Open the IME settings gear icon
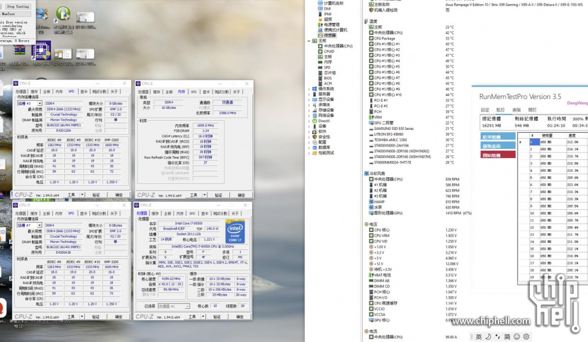 click(526, 337)
